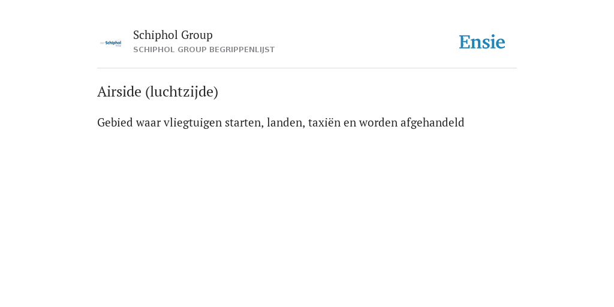
Task: Select the word afgehandeld at sentence end
Action: [x=432, y=122]
